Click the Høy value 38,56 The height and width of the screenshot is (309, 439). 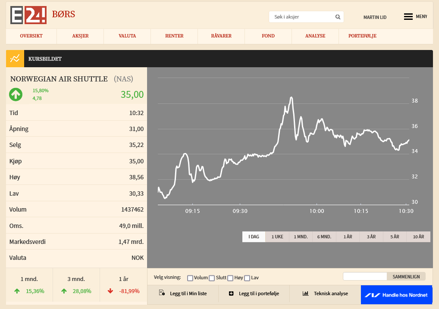coord(136,177)
